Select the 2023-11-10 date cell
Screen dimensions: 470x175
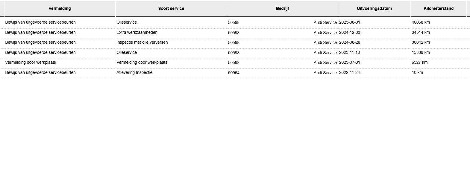pos(349,53)
